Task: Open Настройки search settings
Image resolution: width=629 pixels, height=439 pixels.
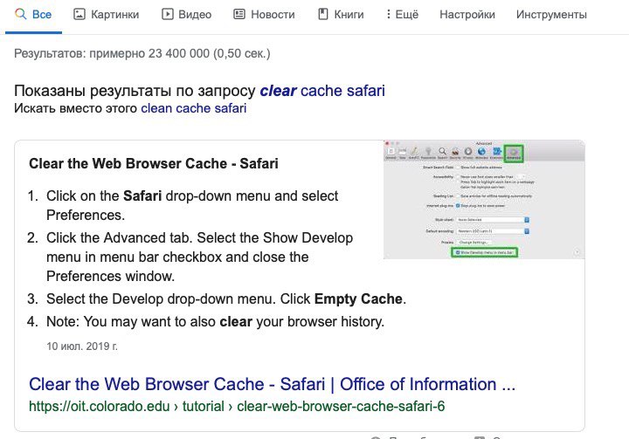Action: pos(467,15)
